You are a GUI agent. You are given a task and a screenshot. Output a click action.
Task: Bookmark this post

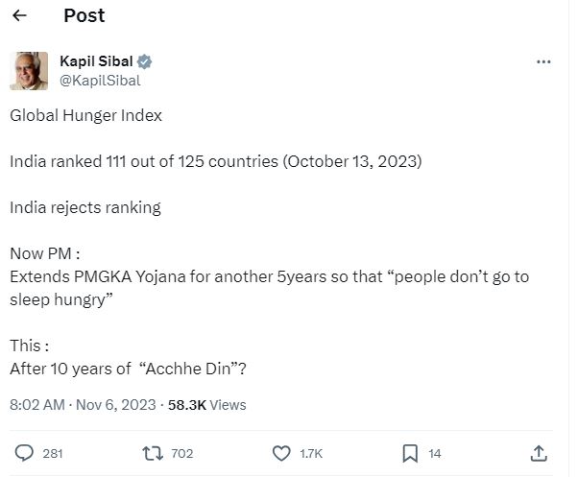(409, 452)
